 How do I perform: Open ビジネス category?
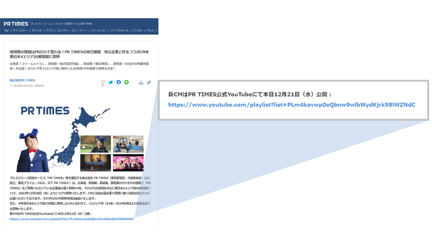(x=137, y=30)
